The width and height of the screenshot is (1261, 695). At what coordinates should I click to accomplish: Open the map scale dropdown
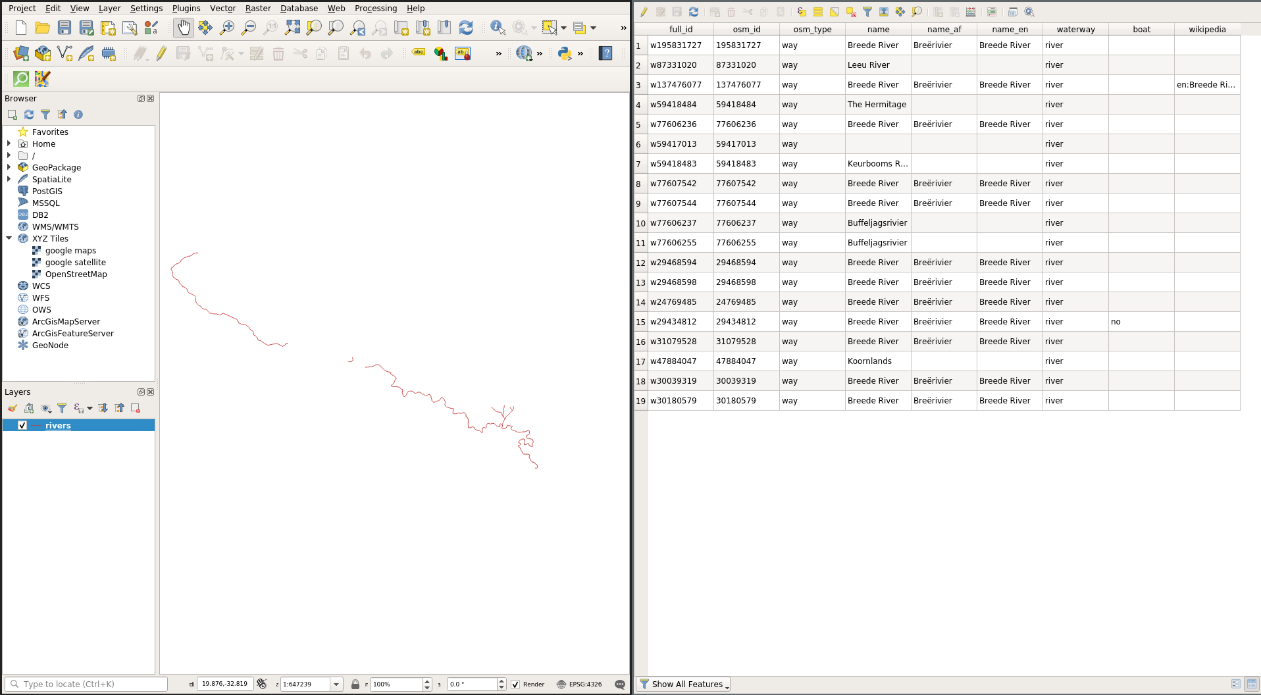click(336, 684)
